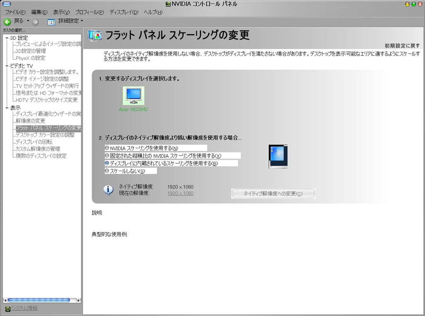Click ネイティブ解像度への変更(C) button
Screen dimensions: 425x316
pos(273,194)
